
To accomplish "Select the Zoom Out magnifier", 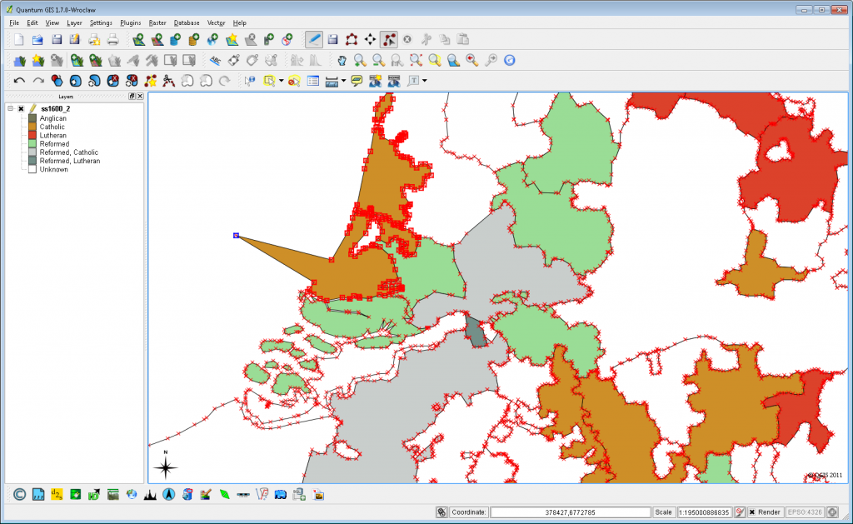I will pyautogui.click(x=379, y=61).
